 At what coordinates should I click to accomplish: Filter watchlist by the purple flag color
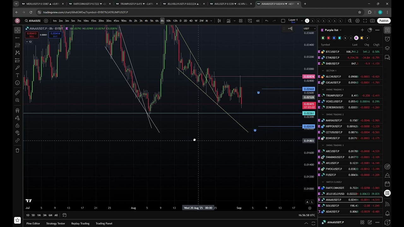(356, 38)
